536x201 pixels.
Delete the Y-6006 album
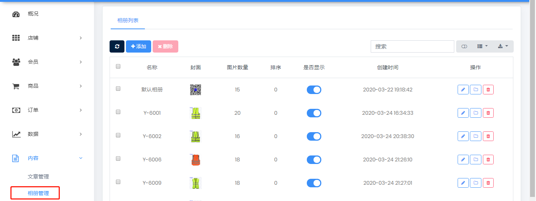488,160
